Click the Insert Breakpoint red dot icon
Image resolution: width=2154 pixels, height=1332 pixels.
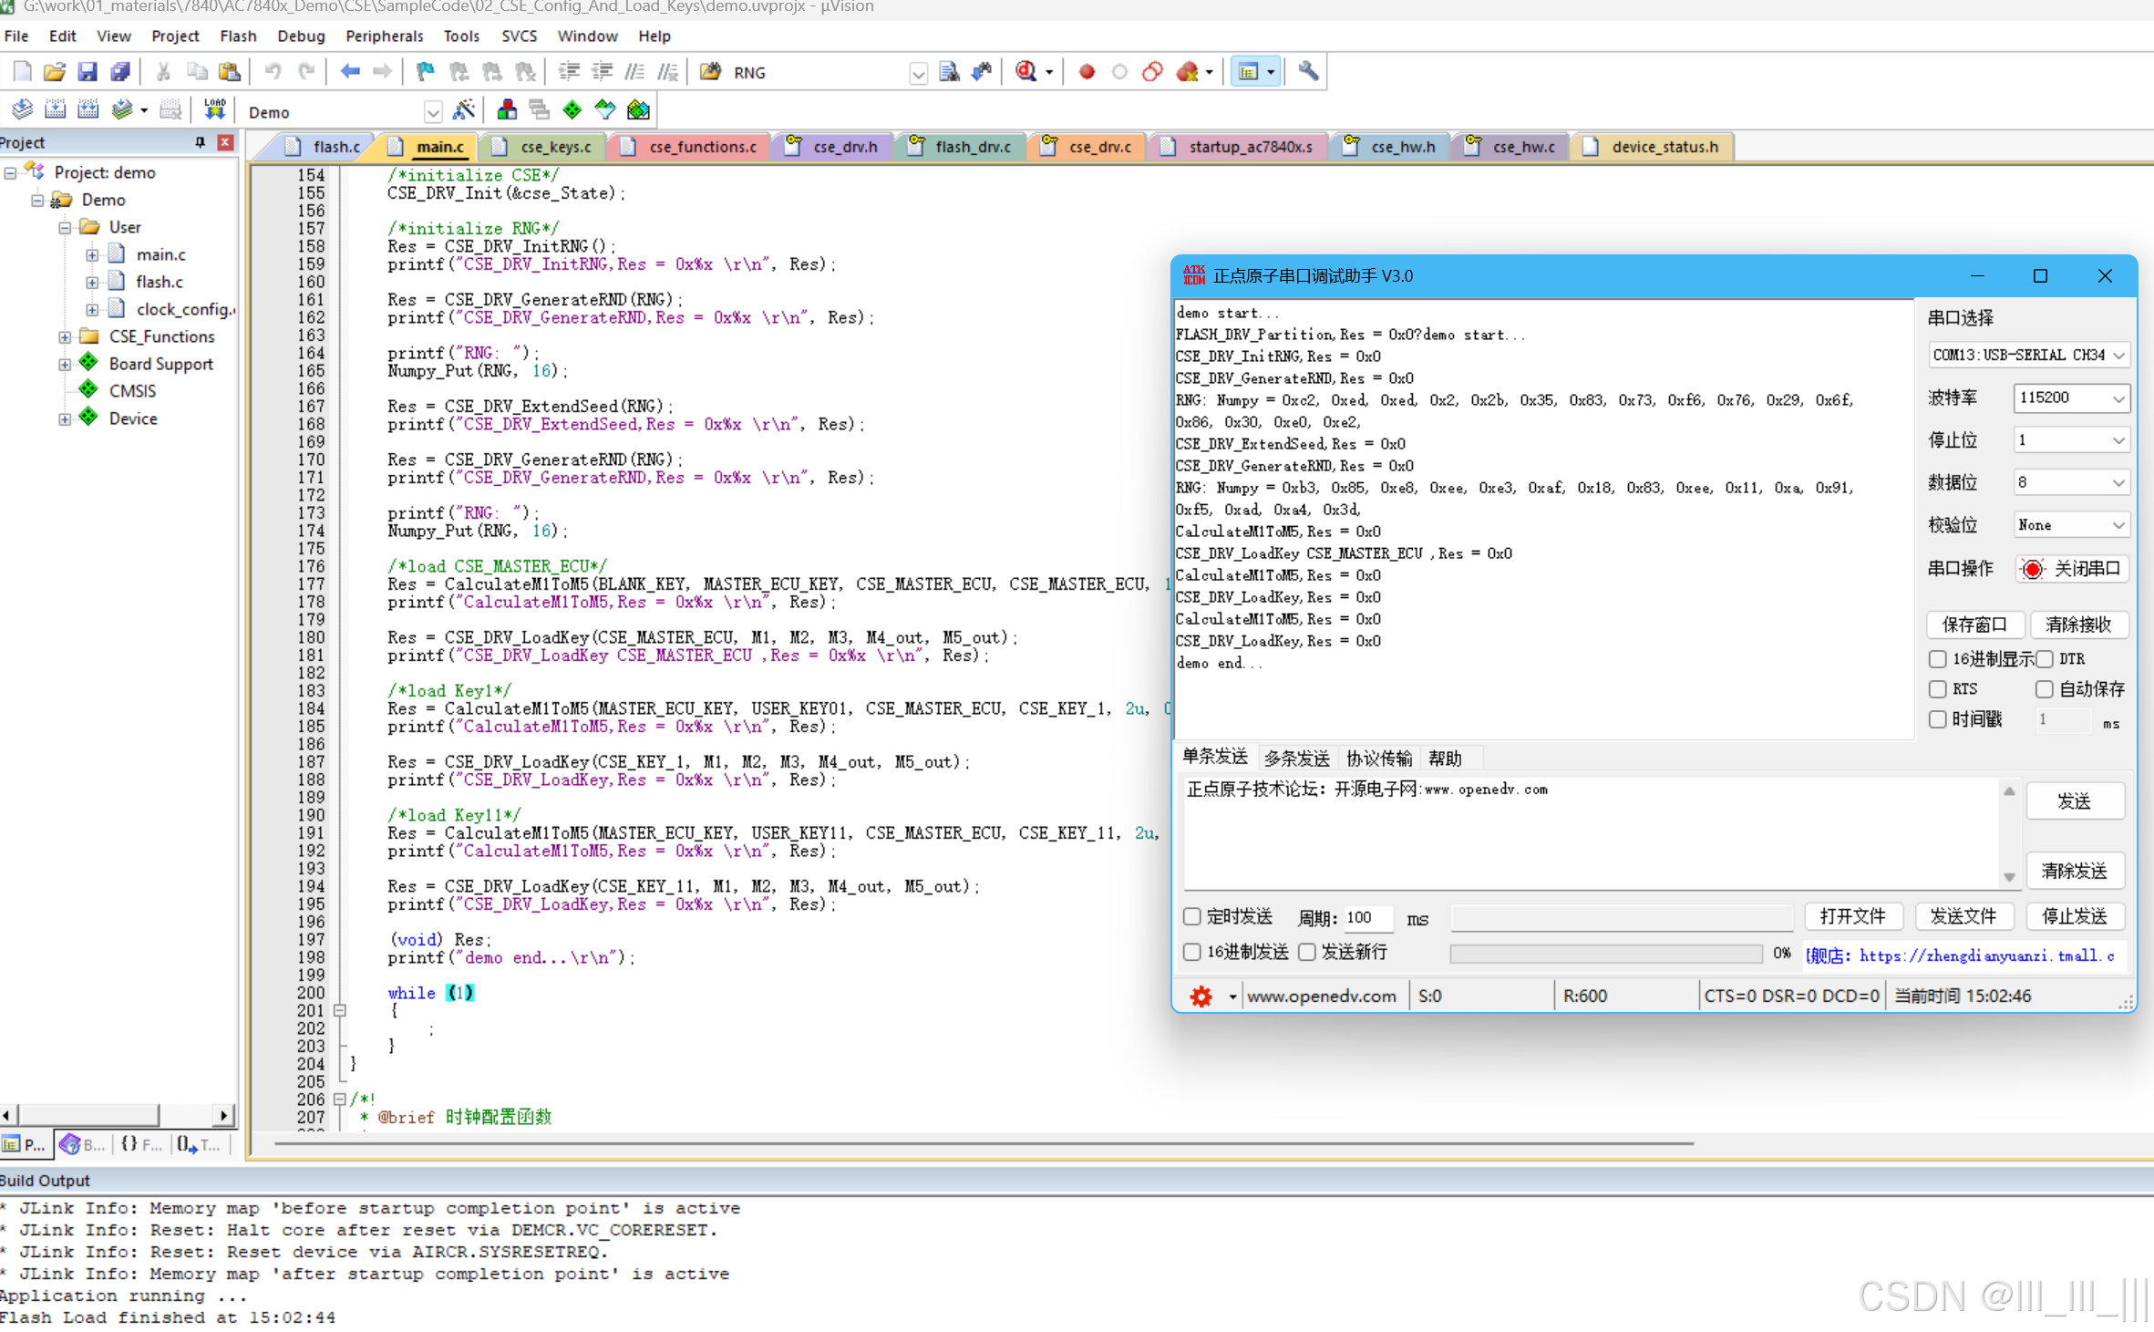pos(1086,72)
